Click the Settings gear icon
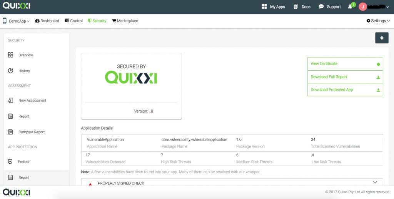The image size is (394, 199). click(x=368, y=21)
